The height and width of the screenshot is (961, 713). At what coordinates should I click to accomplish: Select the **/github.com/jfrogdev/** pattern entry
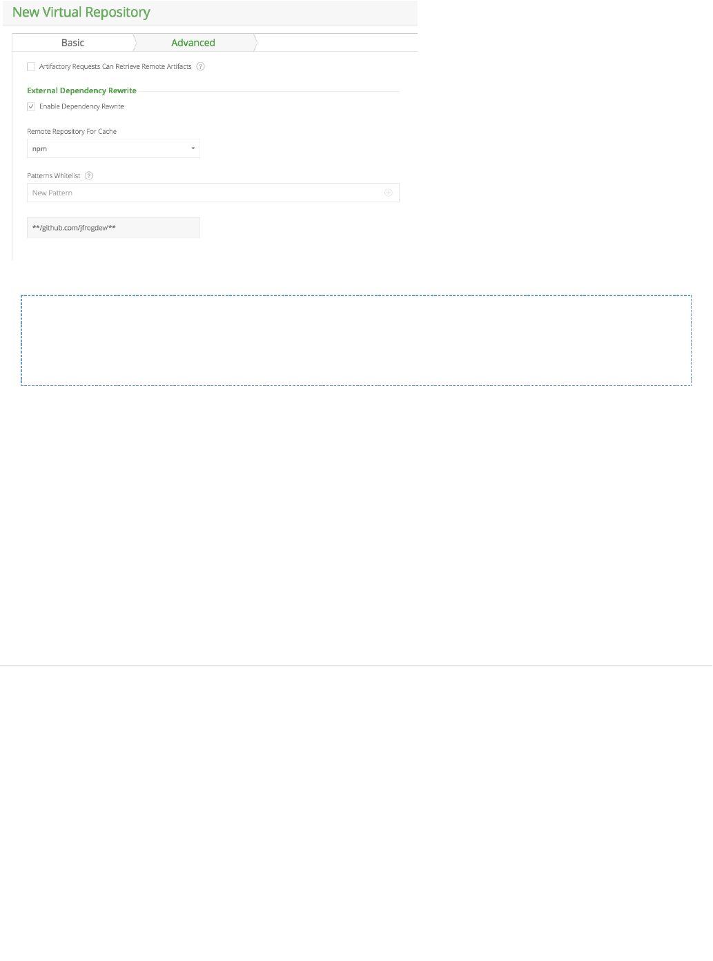(x=113, y=228)
